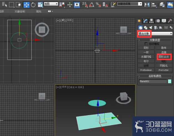
Task: Open the front viewport 线框 shading menu
Action: tap(69, 20)
